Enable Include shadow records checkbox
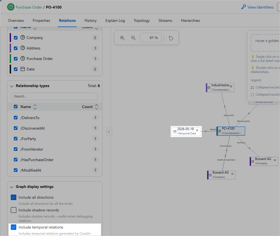280x236 pixels. pos(14,210)
